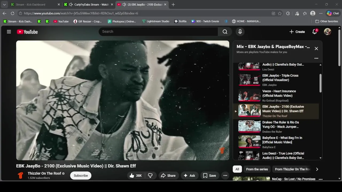Save video to a playlist
The height and width of the screenshot is (192, 342).
pyautogui.click(x=210, y=175)
